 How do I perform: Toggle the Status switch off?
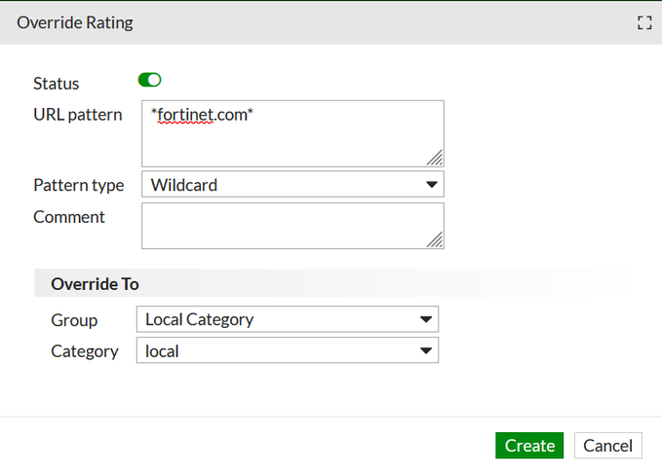pyautogui.click(x=149, y=80)
